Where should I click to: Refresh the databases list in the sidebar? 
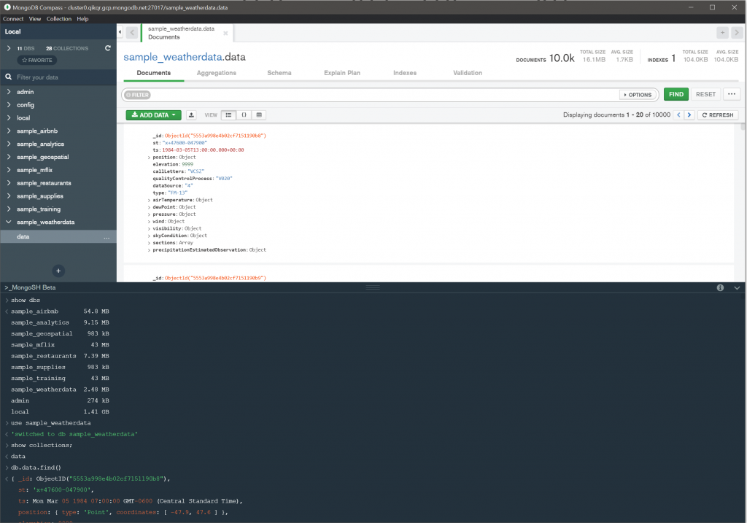[x=108, y=48]
